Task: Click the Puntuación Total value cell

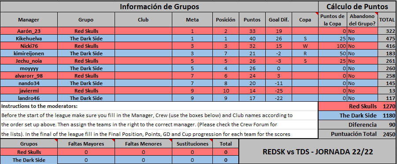Action: tap(387, 134)
